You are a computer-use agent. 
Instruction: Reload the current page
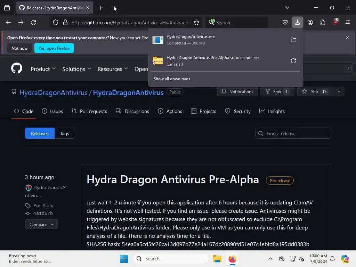[x=33, y=23]
